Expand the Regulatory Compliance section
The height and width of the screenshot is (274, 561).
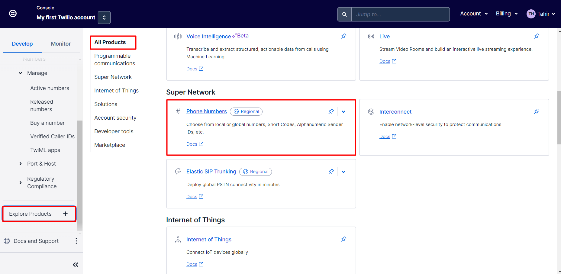(20, 182)
